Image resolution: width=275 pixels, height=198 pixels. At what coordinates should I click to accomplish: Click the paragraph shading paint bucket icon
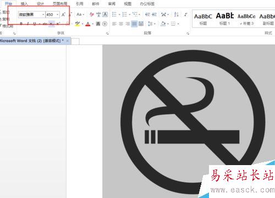[x=163, y=24]
